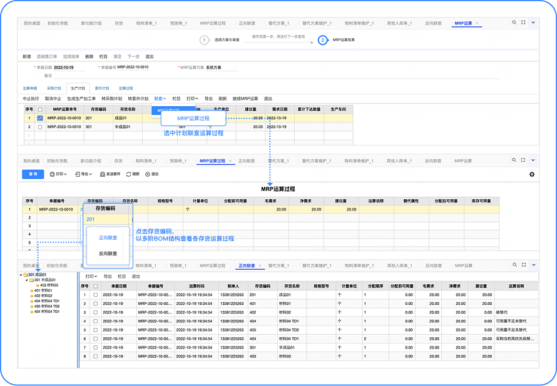The width and height of the screenshot is (557, 386).
Task: Open the settings gear in MRP运算过程 panel
Action: [x=532, y=174]
